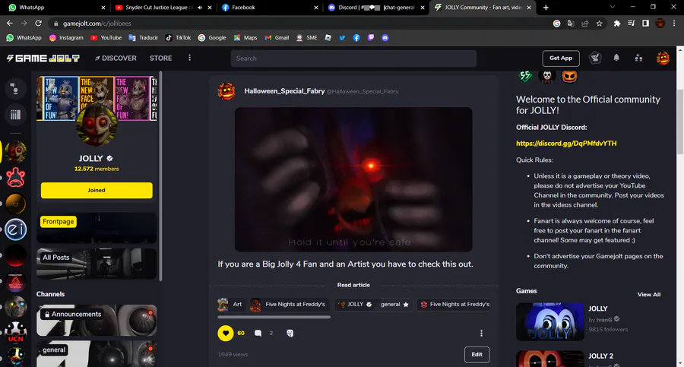The image size is (684, 367).
Task: Open the WhatsApp bookmark
Action: pyautogui.click(x=24, y=38)
